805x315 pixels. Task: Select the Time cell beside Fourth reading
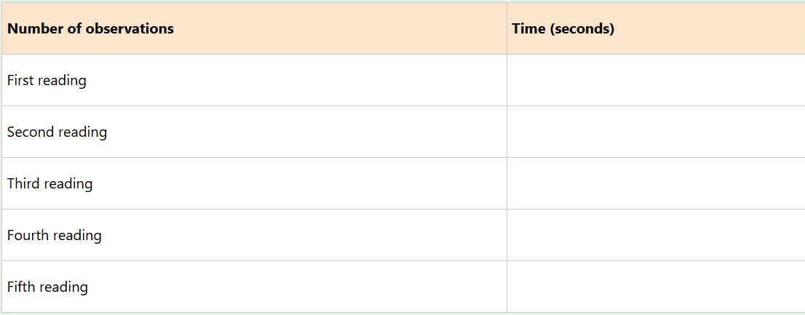tap(655, 235)
